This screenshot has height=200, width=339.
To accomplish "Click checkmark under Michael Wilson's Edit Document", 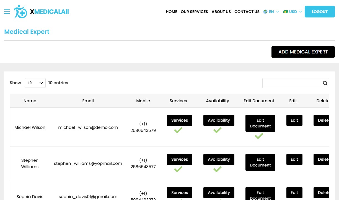I will pos(259,136).
